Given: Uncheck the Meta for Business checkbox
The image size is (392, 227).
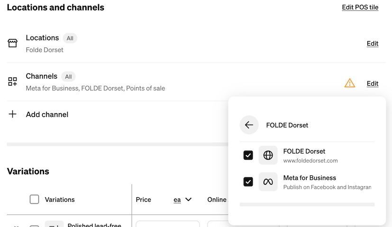Looking at the screenshot, I should point(248,182).
